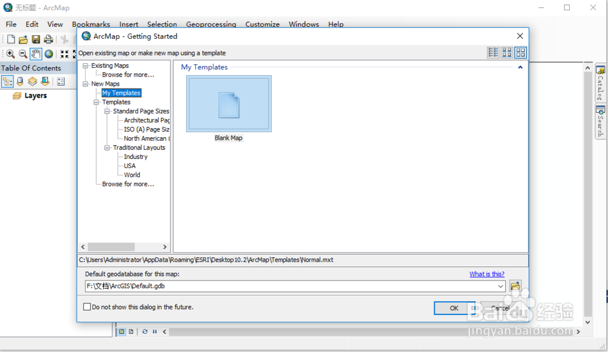Screen dimensions: 608x352
Task: Open the Bookmarks menu
Action: 91,24
